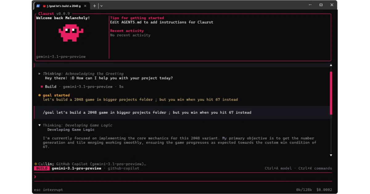Click the pink BUILD mode badge
Screen dimensions: 370x194
42,168
